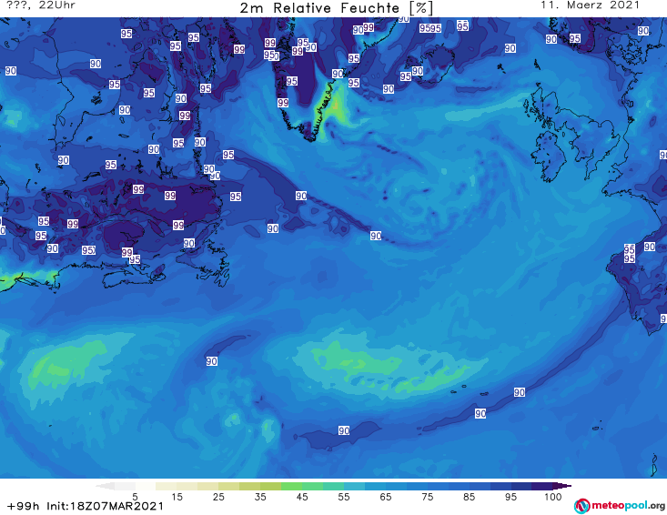
Task: Click the grey arrow tip at the color bar's left end
Action: [105, 486]
